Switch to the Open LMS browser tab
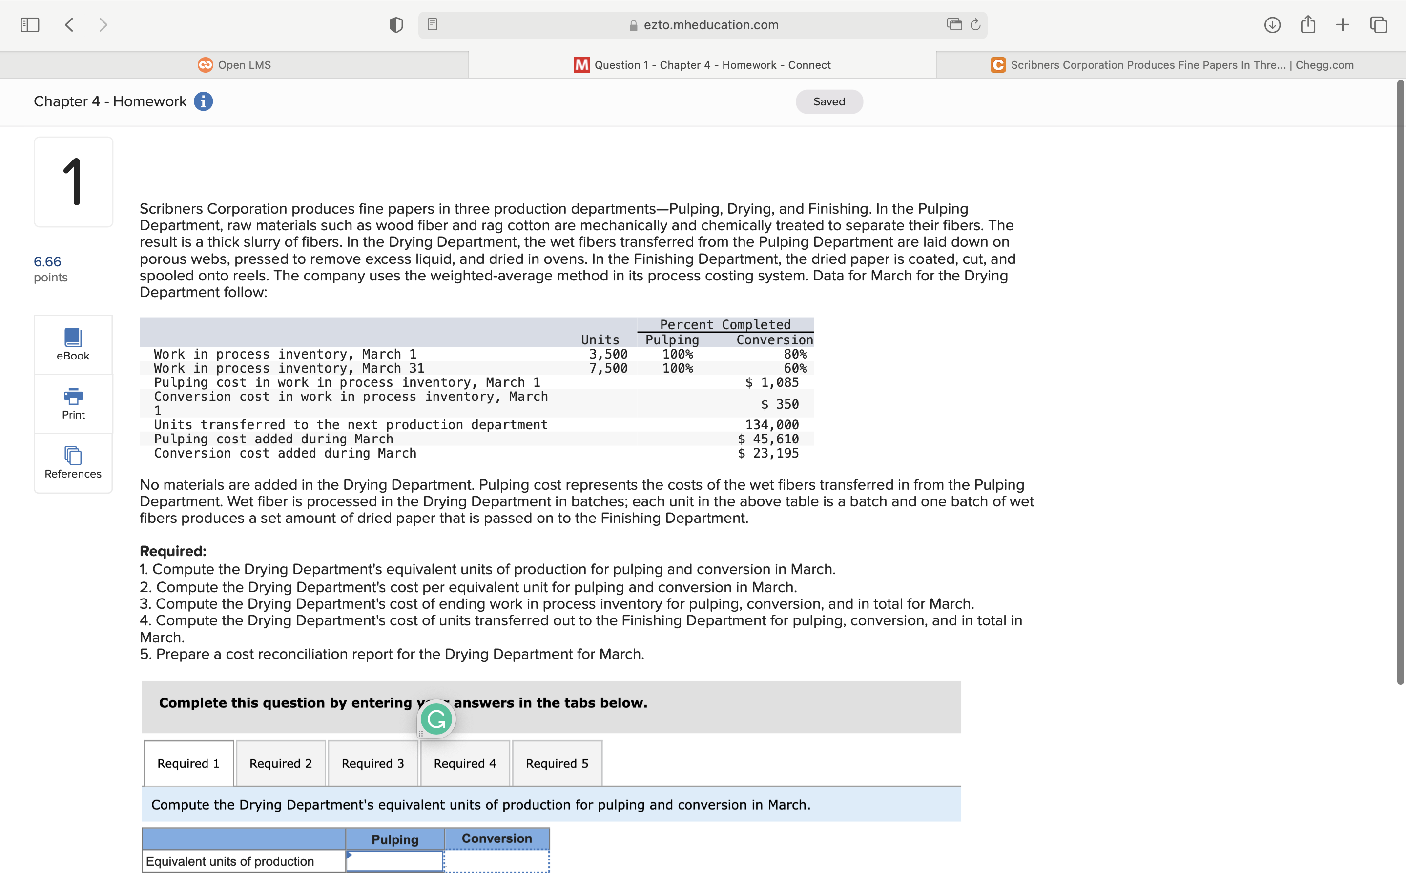Image resolution: width=1406 pixels, height=878 pixels. (234, 64)
